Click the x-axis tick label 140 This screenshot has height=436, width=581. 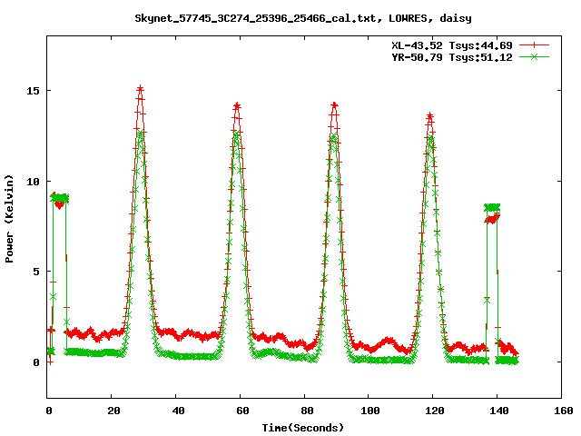click(x=499, y=411)
